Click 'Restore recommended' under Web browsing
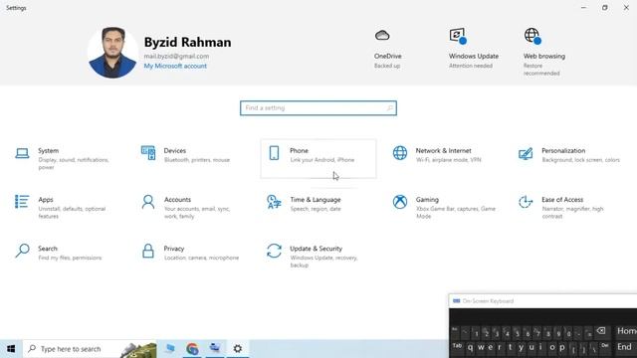 [x=541, y=70]
